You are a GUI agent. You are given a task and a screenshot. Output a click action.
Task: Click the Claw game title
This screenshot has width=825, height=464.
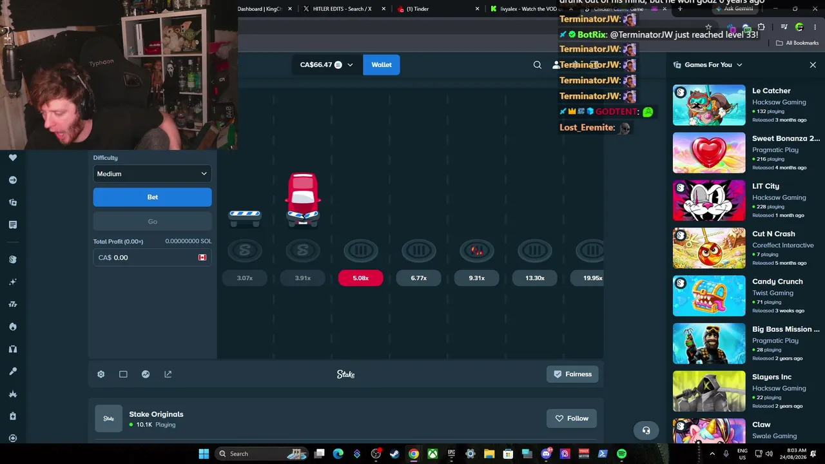(761, 425)
